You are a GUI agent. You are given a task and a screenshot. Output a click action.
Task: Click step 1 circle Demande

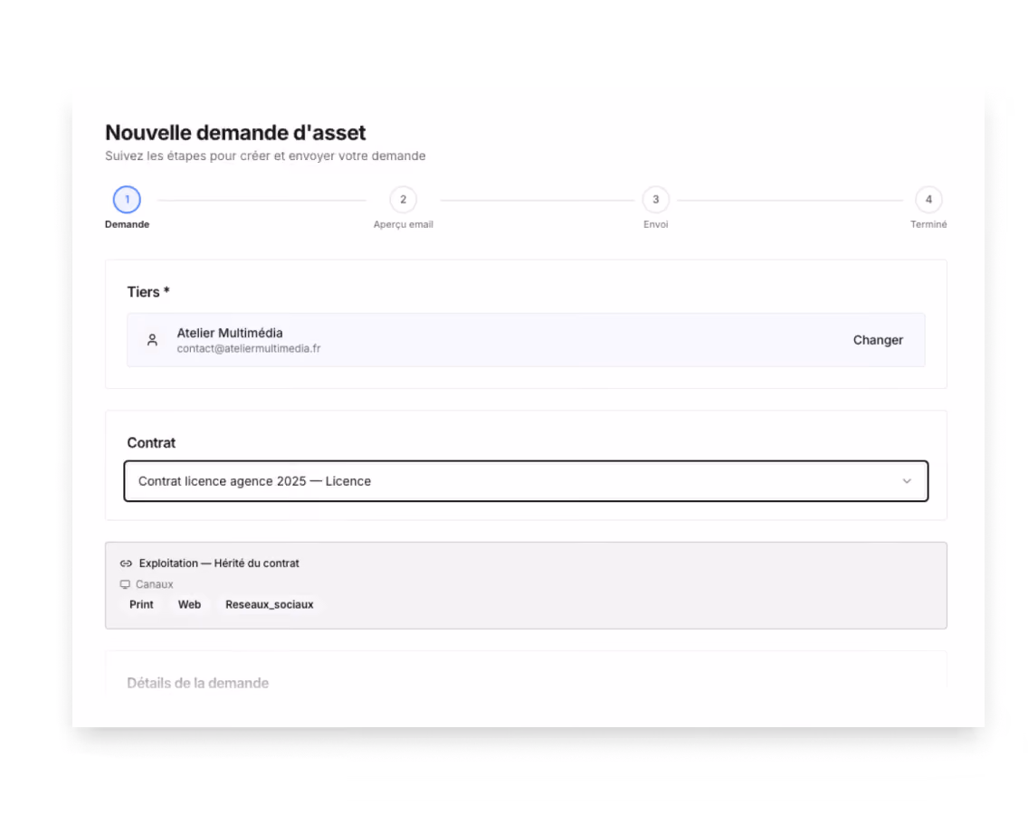tap(127, 199)
